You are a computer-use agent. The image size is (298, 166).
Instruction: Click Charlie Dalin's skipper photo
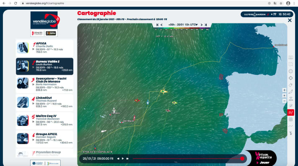[x=23, y=48]
